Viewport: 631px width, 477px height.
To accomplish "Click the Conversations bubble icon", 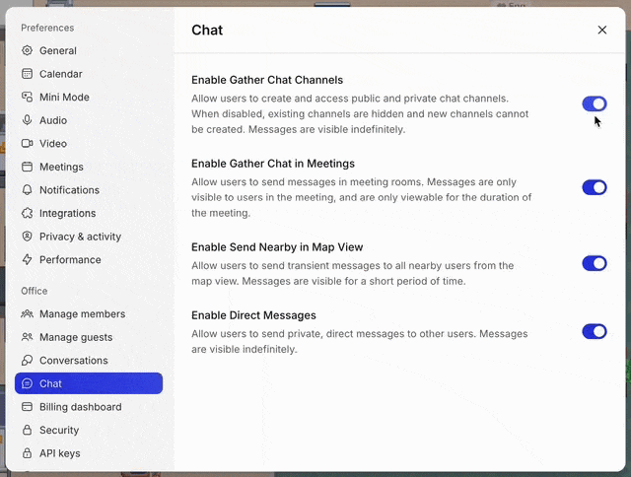I will (27, 361).
